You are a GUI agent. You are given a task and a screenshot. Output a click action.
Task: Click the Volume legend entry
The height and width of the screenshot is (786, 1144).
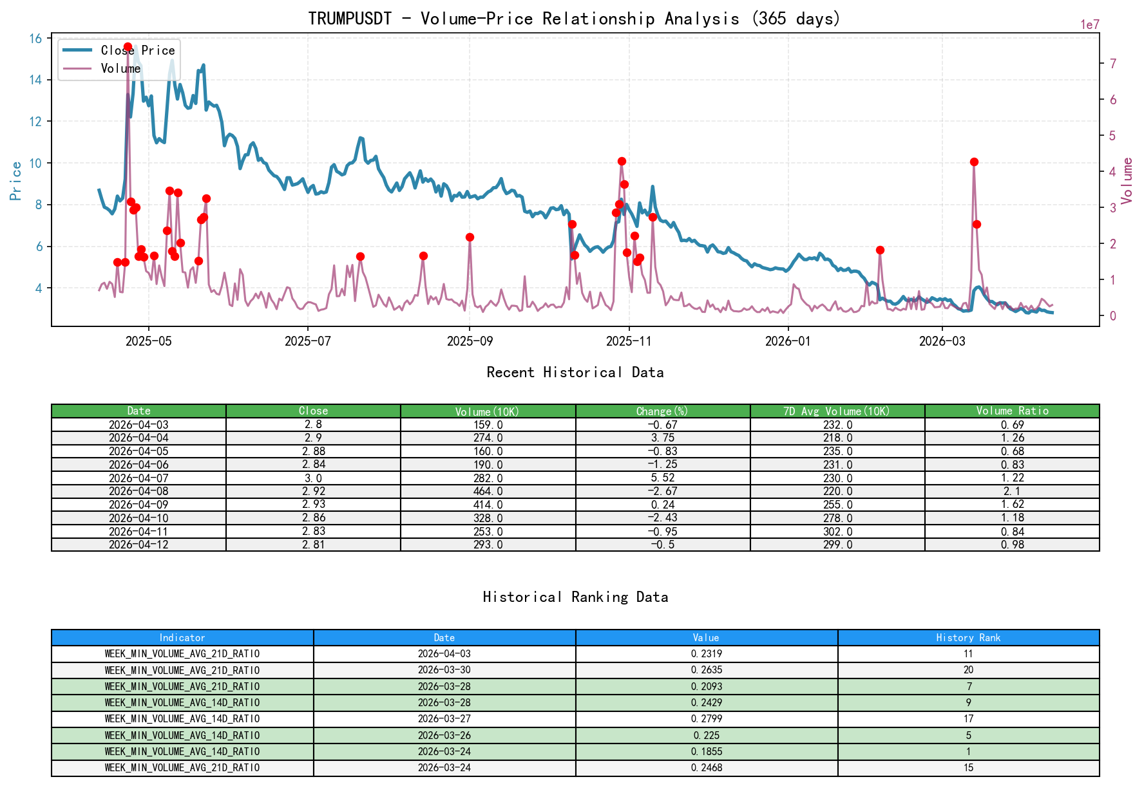click(x=102, y=68)
